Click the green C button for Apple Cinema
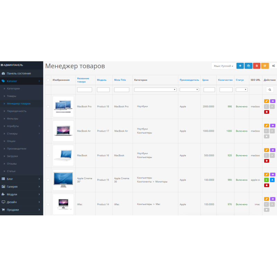This screenshot has width=277, height=277. click(266, 180)
